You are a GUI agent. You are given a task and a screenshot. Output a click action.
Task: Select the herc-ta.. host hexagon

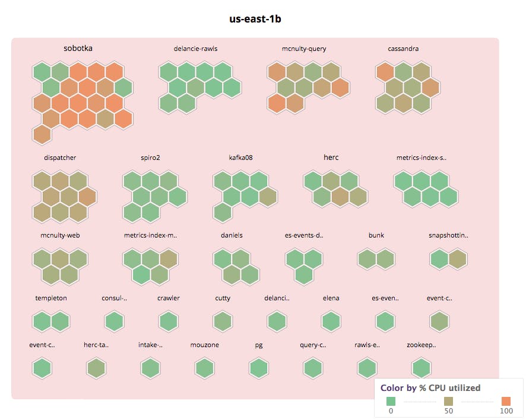coord(96,368)
